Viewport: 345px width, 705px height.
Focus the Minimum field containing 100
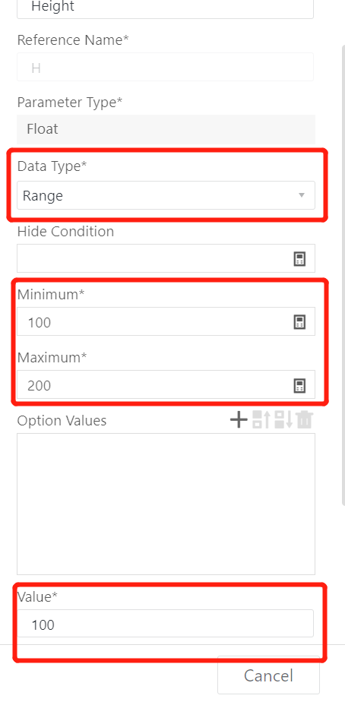coord(166,322)
